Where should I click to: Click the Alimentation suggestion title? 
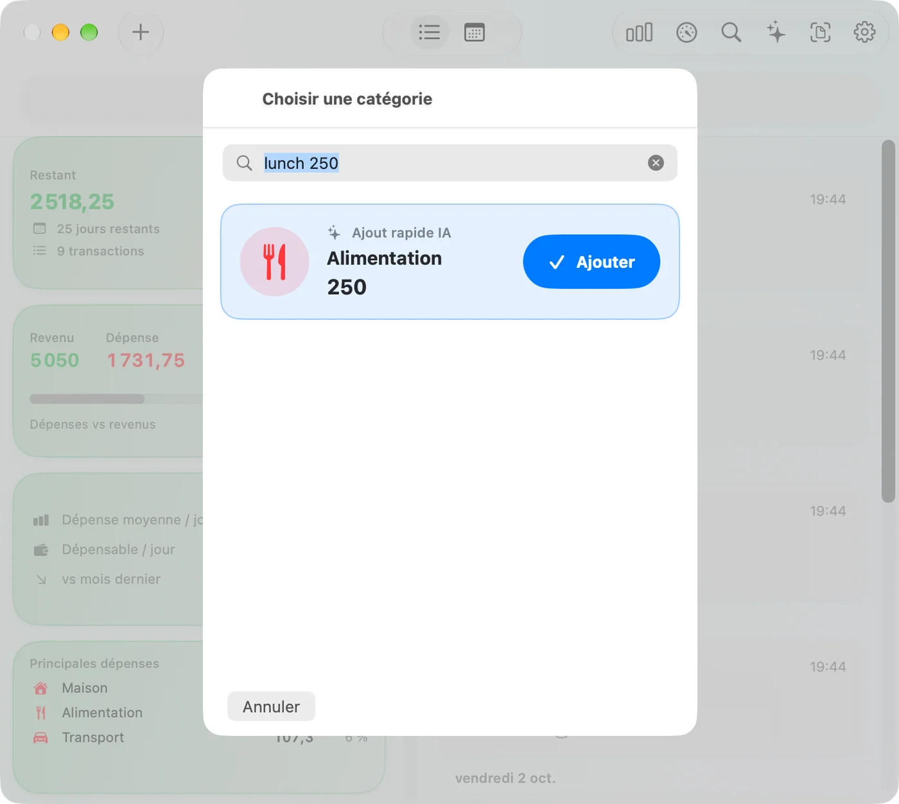point(385,258)
